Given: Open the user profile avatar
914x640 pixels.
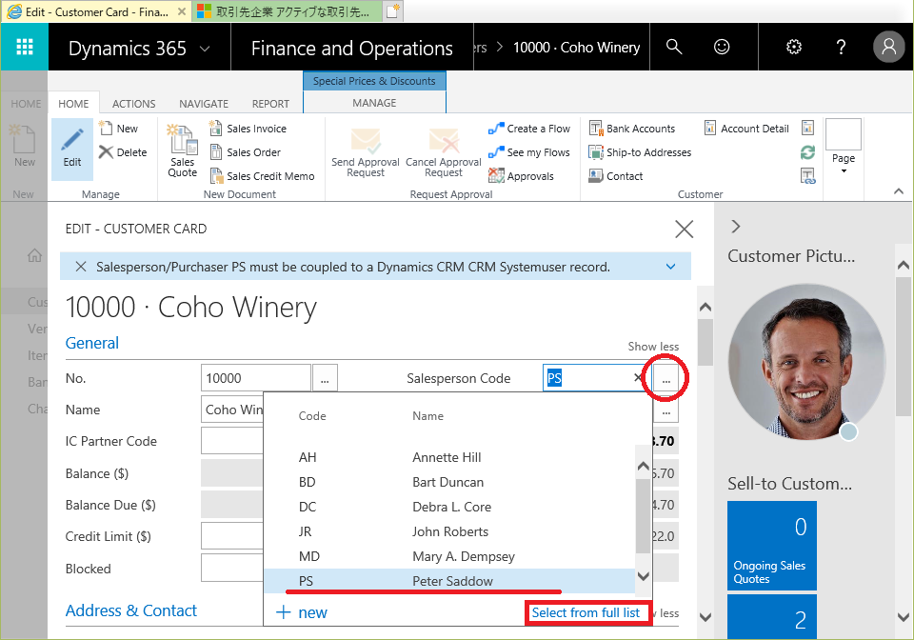Looking at the screenshot, I should pos(888,47).
